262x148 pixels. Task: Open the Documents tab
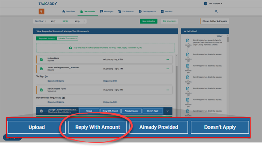pos(87,11)
